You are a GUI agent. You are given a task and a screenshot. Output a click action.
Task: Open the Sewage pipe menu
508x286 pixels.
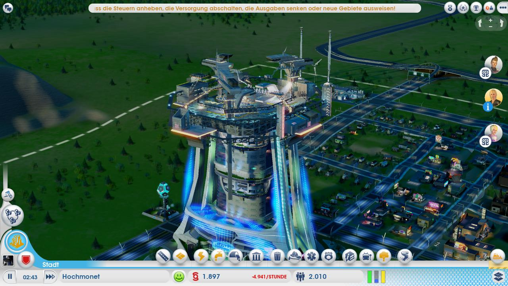(x=235, y=256)
